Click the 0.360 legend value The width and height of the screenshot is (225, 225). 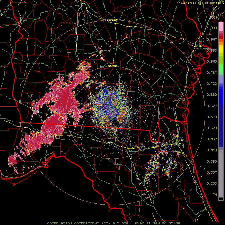(x=212, y=161)
